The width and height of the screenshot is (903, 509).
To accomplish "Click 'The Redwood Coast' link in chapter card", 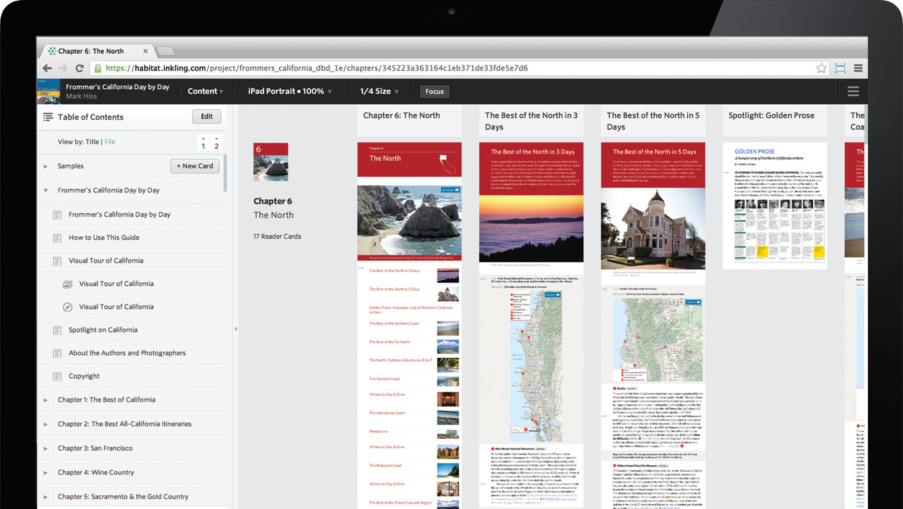I will point(385,466).
